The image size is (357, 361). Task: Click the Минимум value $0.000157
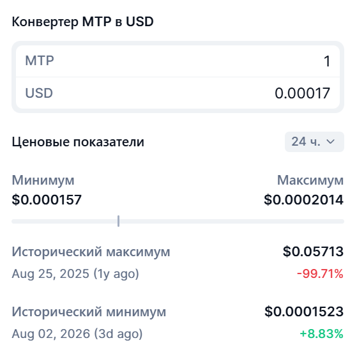(x=47, y=199)
